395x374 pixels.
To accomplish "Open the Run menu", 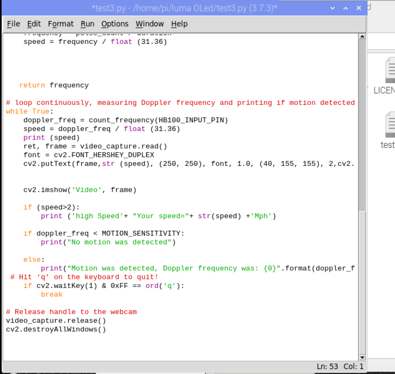I will [88, 24].
